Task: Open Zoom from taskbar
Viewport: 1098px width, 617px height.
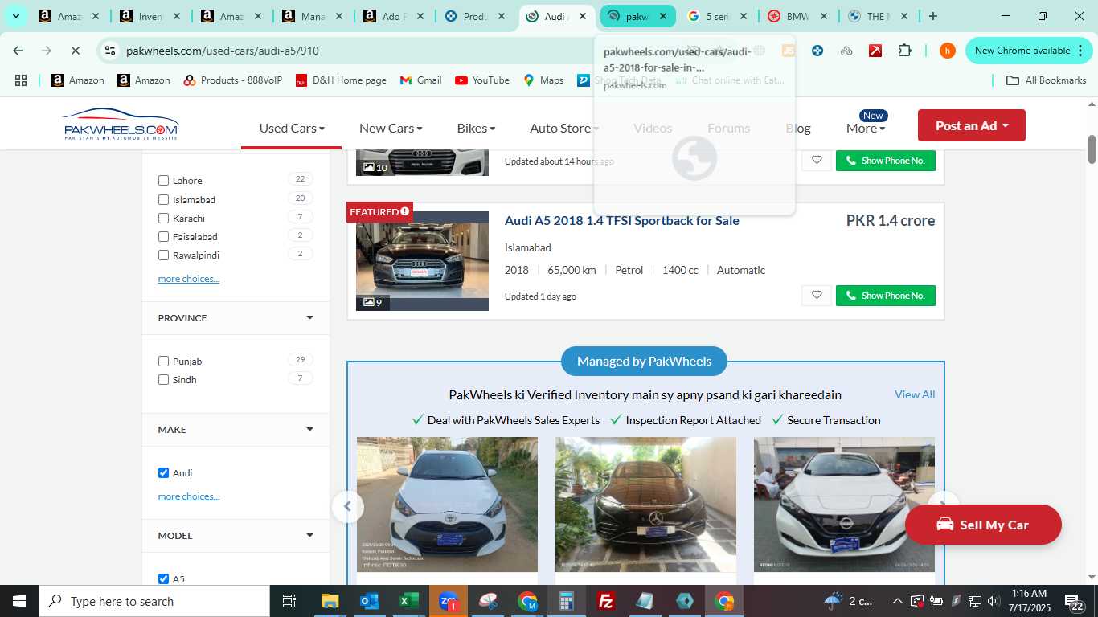Action: [449, 601]
